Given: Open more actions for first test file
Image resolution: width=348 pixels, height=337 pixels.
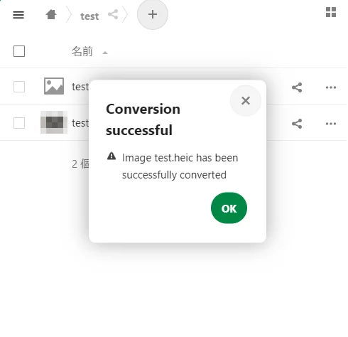Looking at the screenshot, I should [x=331, y=87].
